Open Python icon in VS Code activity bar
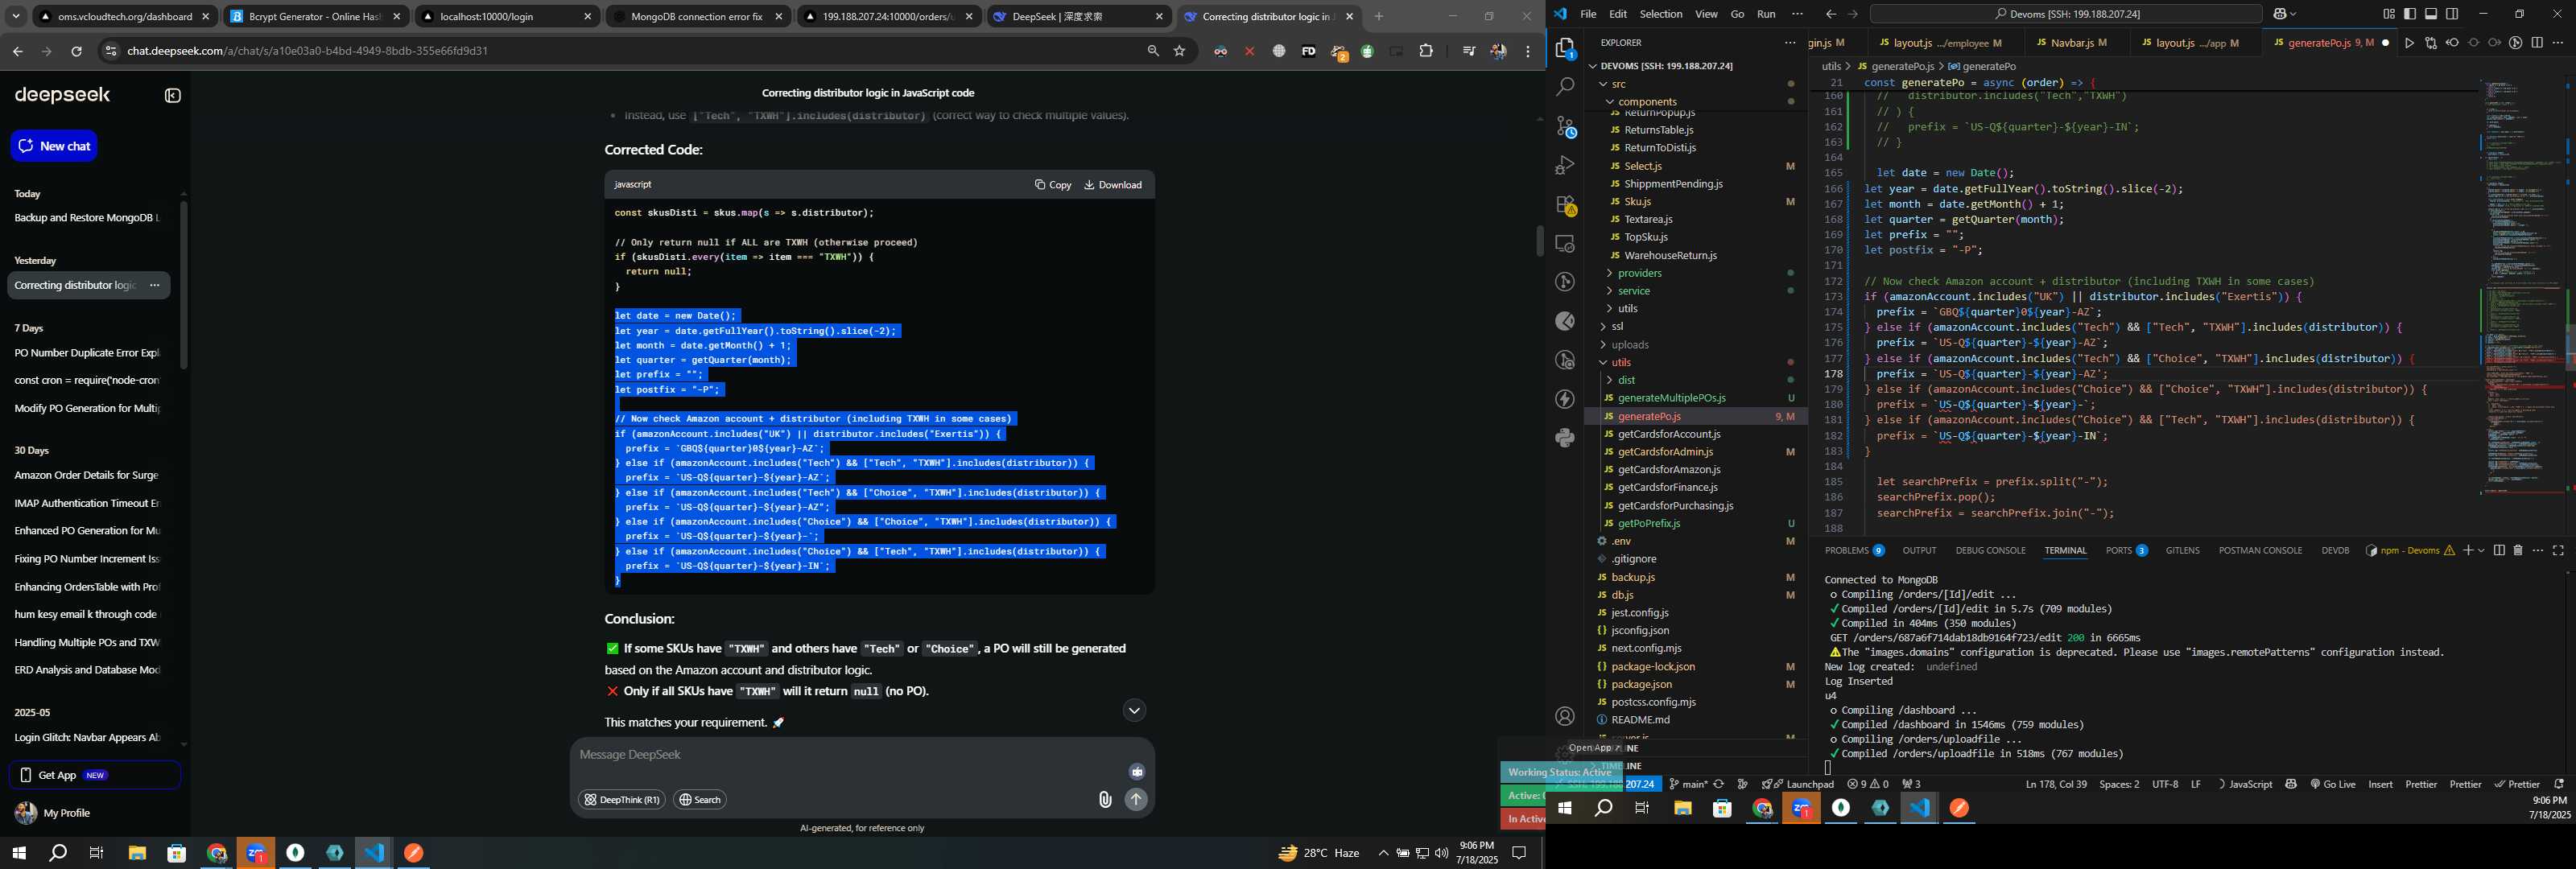 tap(1565, 437)
